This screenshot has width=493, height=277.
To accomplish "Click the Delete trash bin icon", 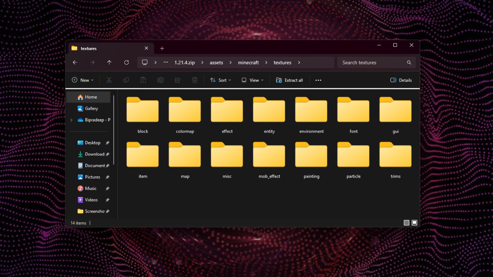I will pyautogui.click(x=195, y=80).
